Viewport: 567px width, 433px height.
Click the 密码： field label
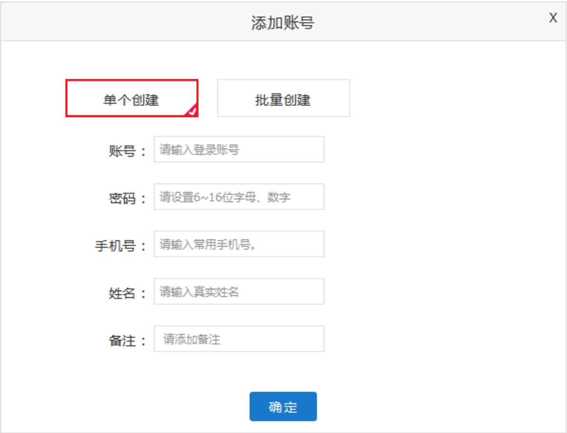click(x=127, y=198)
